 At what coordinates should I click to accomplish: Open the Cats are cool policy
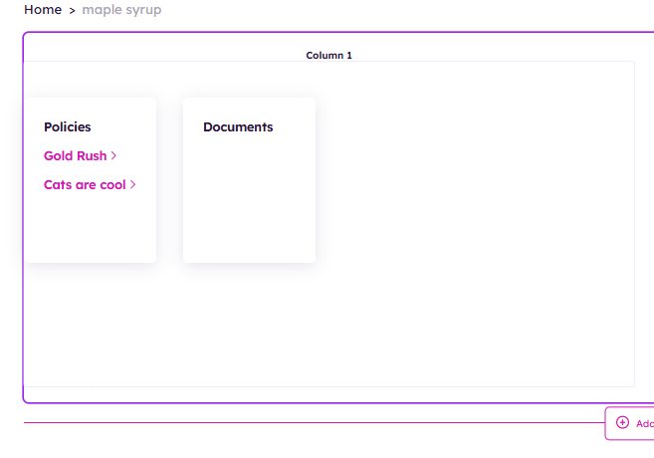pos(85,185)
